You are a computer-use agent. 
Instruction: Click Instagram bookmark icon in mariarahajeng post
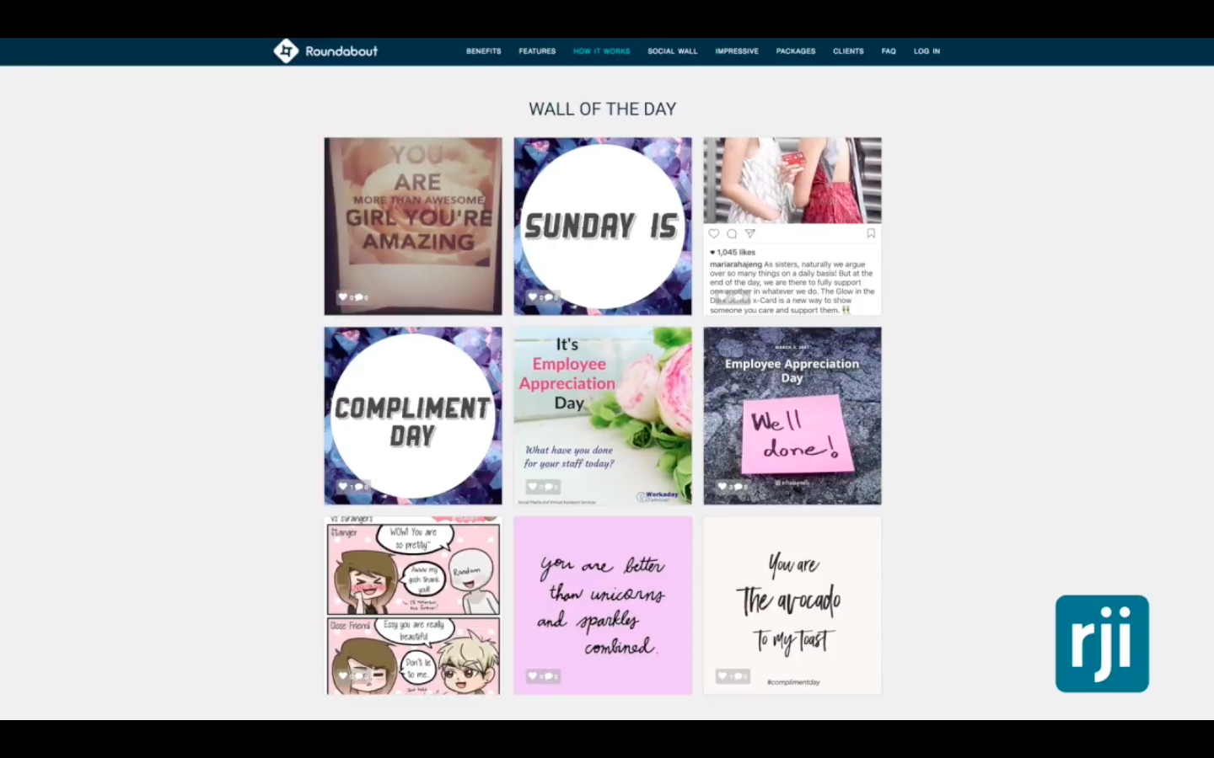coord(871,234)
